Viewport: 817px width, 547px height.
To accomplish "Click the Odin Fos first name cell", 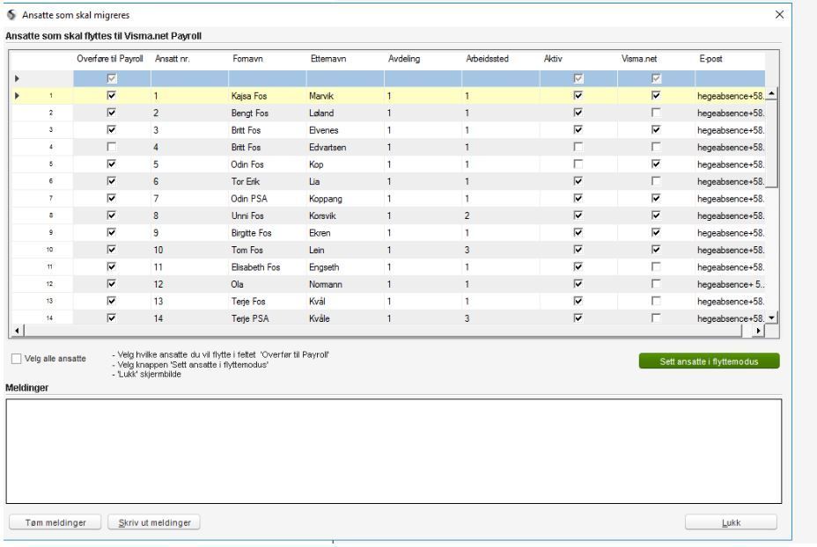I will click(x=268, y=164).
